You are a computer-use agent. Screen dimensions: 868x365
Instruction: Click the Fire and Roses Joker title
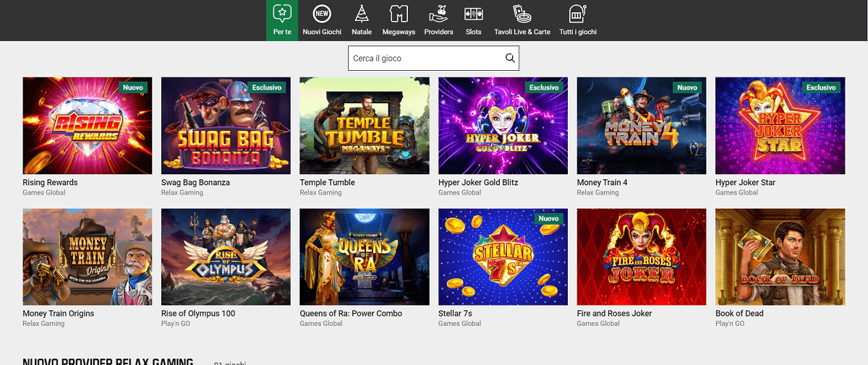[615, 314]
